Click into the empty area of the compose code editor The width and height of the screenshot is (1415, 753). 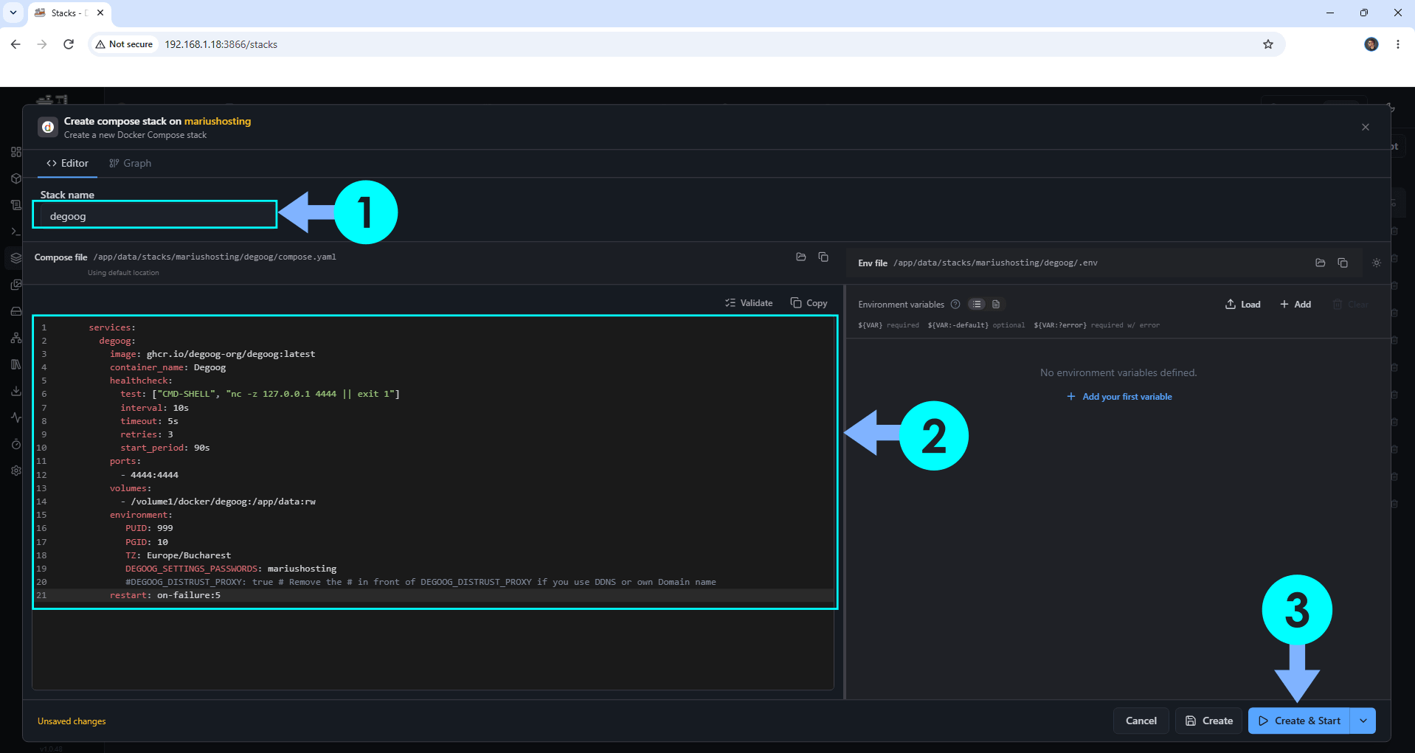[x=433, y=649]
